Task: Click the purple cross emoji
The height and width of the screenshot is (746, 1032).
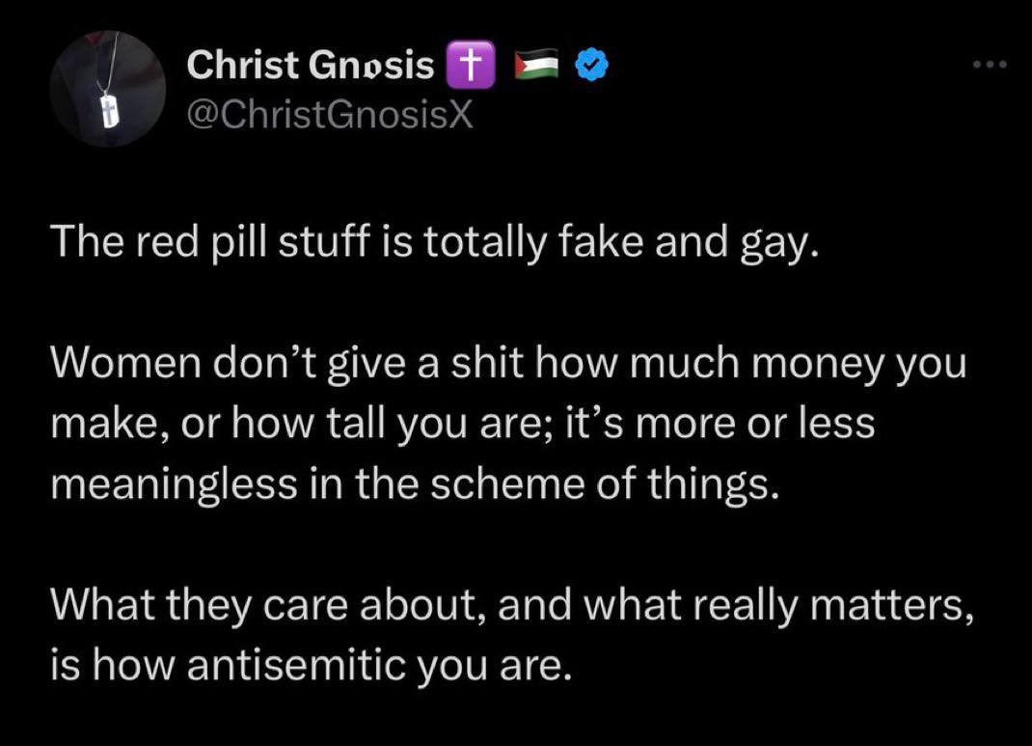Action: (x=471, y=65)
